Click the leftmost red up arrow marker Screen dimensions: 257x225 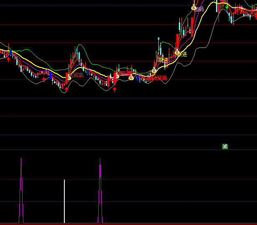pos(8,60)
